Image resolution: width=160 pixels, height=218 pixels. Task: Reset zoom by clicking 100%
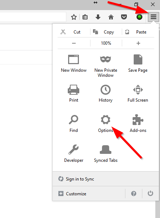(106, 43)
